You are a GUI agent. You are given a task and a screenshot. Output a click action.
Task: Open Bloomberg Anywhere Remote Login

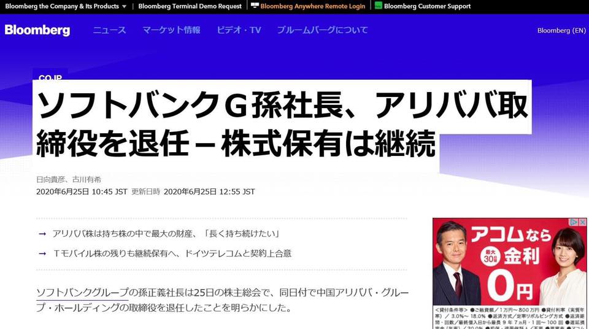312,6
